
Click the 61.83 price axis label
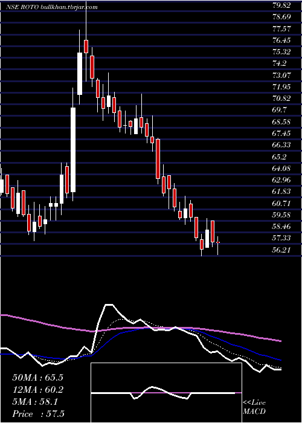click(x=282, y=192)
